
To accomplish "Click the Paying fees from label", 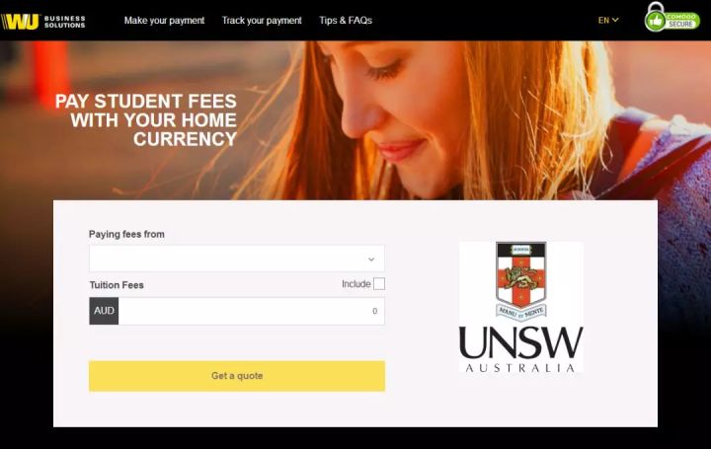I will [x=126, y=234].
